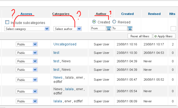Sort table by Created column header
The image size is (178, 108).
click(127, 14)
